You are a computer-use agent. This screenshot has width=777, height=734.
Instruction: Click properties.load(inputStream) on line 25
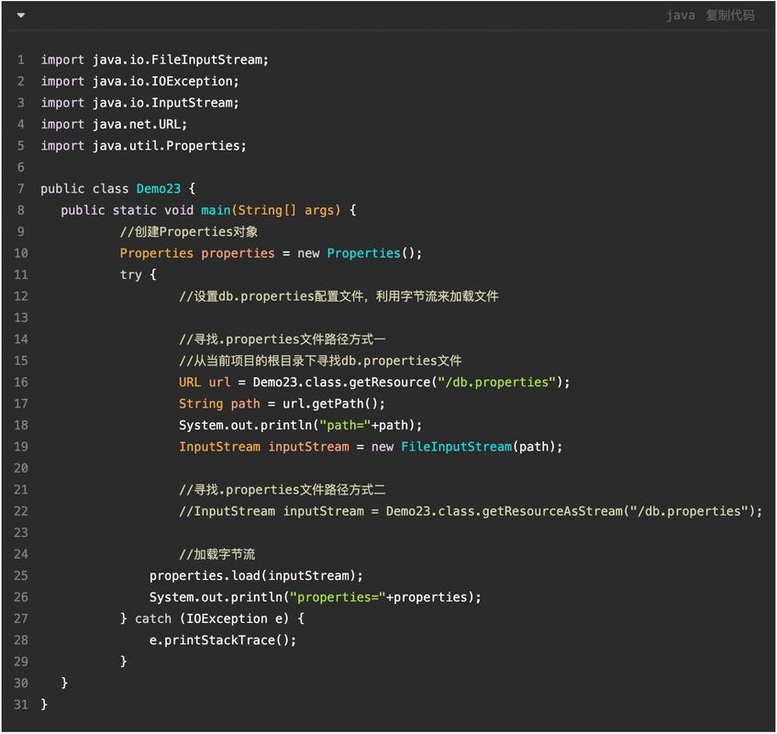coord(256,576)
